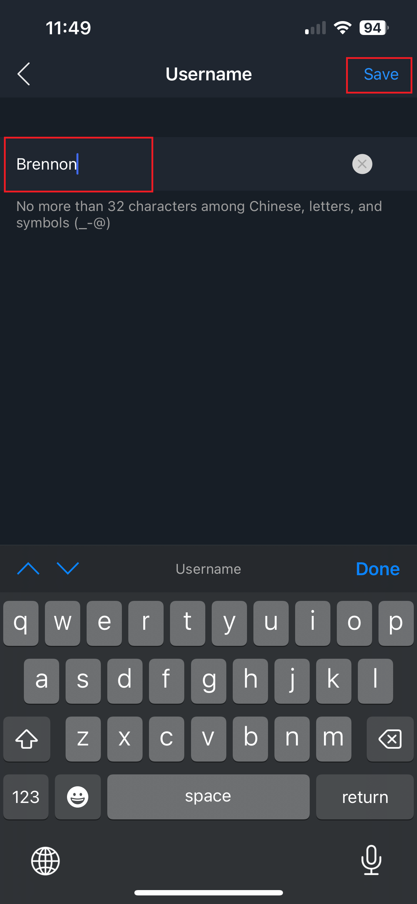
Task: Tap the Wi-Fi status icon
Action: [x=343, y=28]
